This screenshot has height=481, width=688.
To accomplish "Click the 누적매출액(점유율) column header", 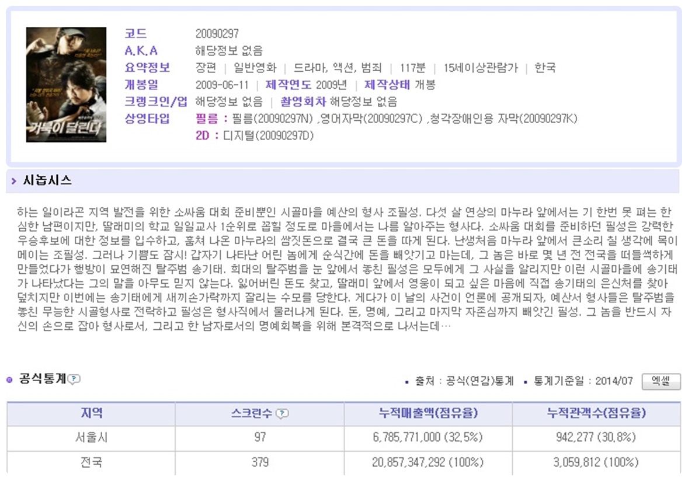I will 428,413.
